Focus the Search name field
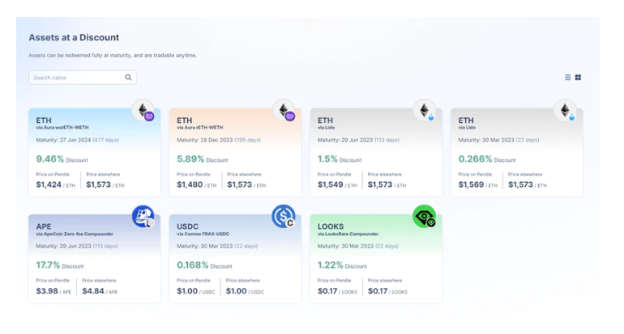Viewport: 624px width, 334px height. point(83,78)
